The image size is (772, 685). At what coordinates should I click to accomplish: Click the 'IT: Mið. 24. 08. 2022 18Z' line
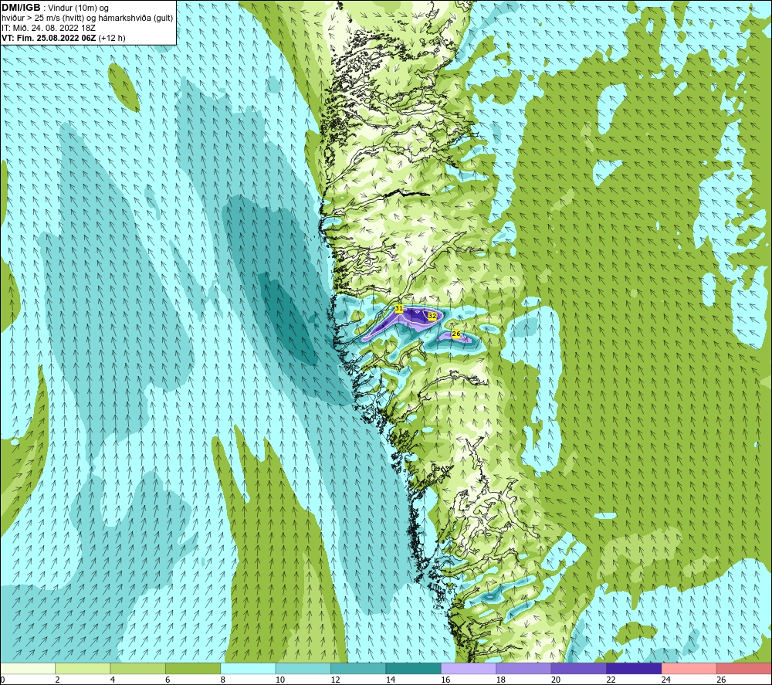(x=48, y=28)
